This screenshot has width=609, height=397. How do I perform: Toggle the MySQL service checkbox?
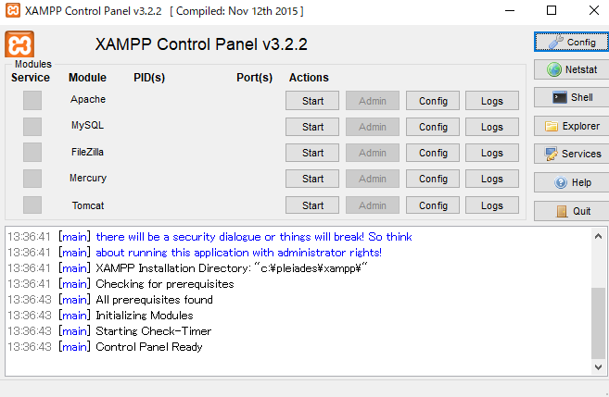pos(32,127)
